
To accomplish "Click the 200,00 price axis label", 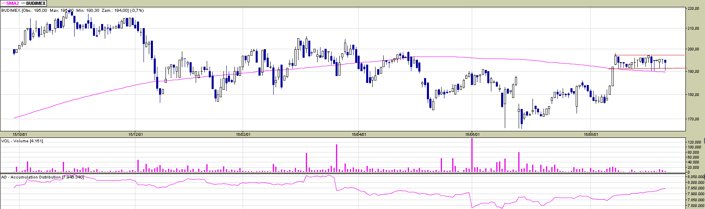I will point(693,50).
